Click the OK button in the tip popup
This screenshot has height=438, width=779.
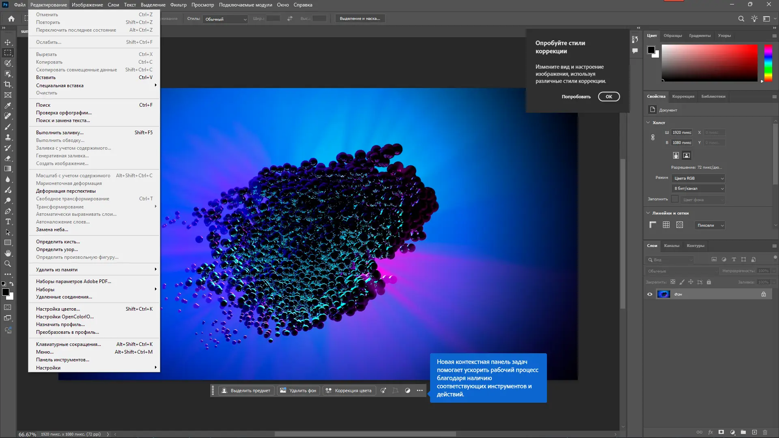point(609,97)
